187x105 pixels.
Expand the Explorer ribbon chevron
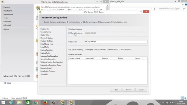183,5
